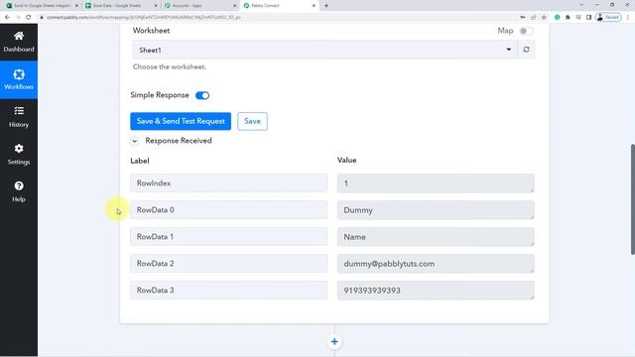
Task: Click the RowData 3 label field
Action: [x=229, y=290]
